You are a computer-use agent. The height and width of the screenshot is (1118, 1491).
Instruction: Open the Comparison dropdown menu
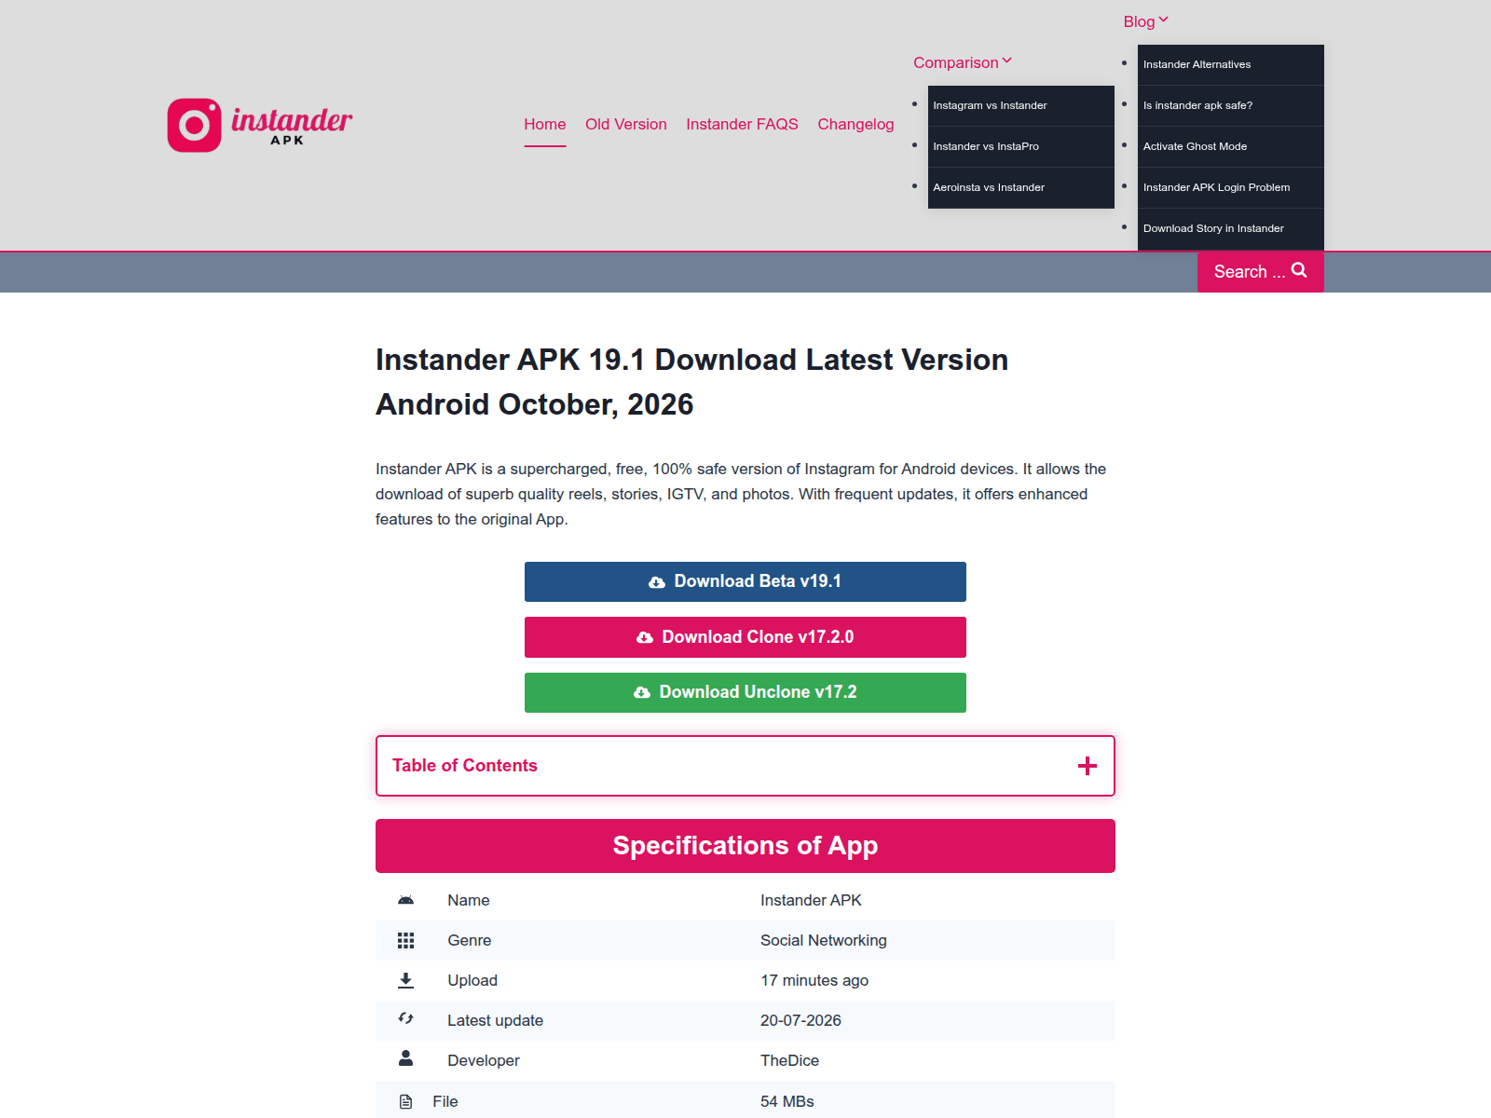coord(963,62)
